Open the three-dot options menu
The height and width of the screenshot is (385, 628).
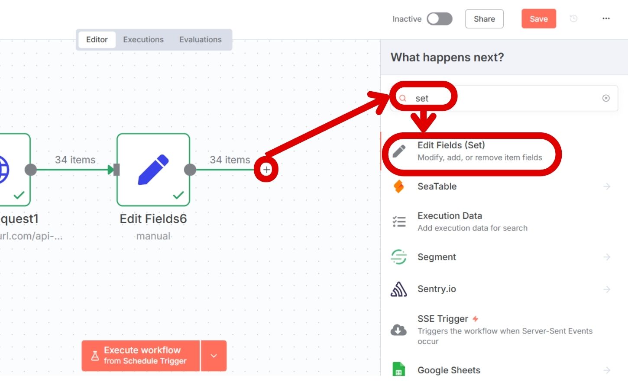pyautogui.click(x=606, y=19)
